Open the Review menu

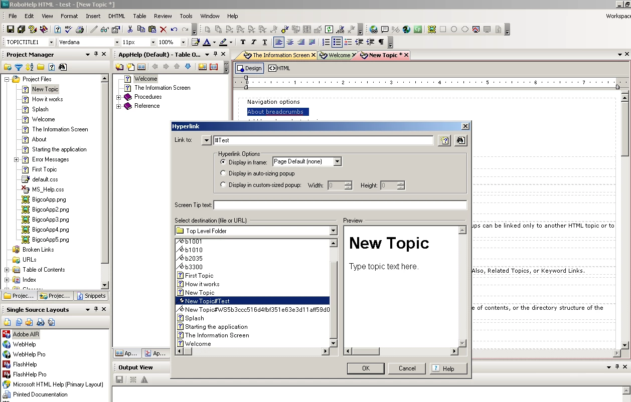163,16
